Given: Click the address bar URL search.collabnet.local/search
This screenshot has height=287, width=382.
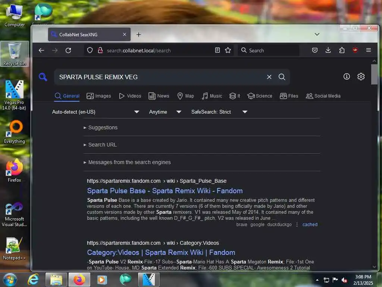Looking at the screenshot, I should point(139,50).
